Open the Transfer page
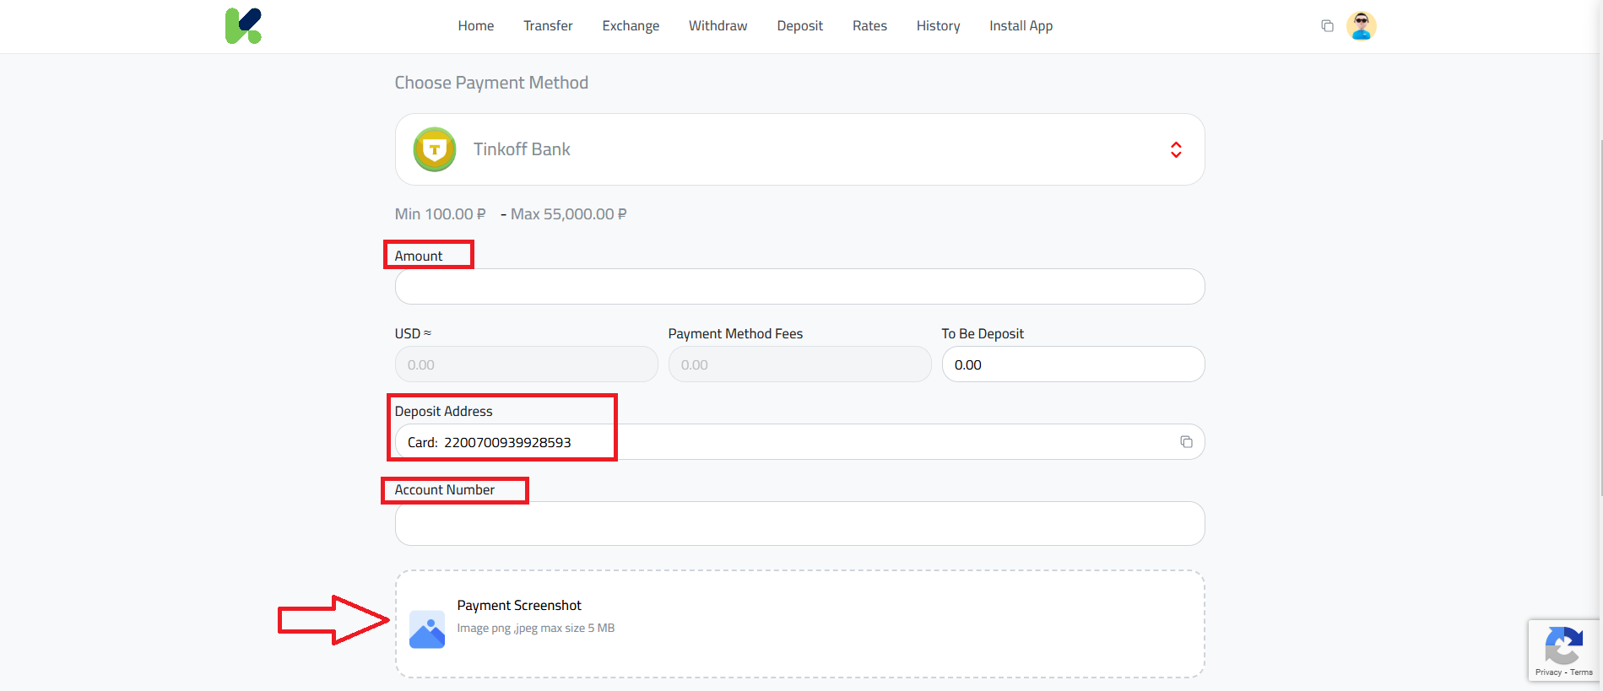Viewport: 1603px width, 691px height. [x=548, y=26]
